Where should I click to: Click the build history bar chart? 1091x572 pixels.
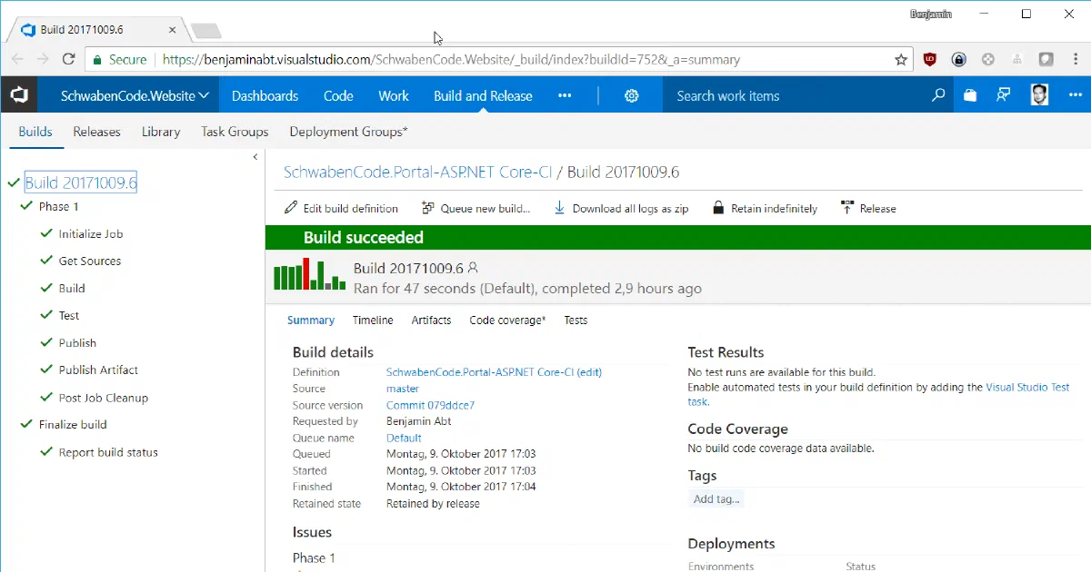pos(310,274)
